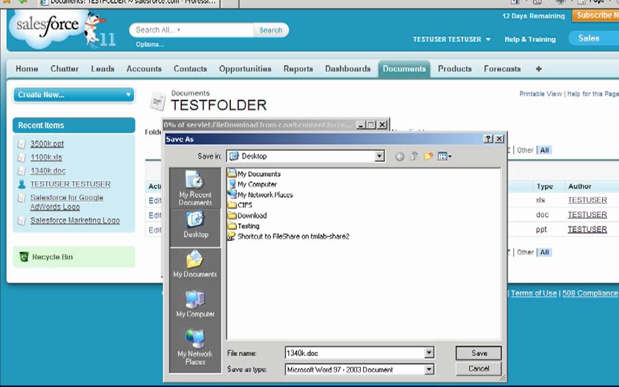Click the Back arrow icon in Save As toolbar

pos(399,156)
